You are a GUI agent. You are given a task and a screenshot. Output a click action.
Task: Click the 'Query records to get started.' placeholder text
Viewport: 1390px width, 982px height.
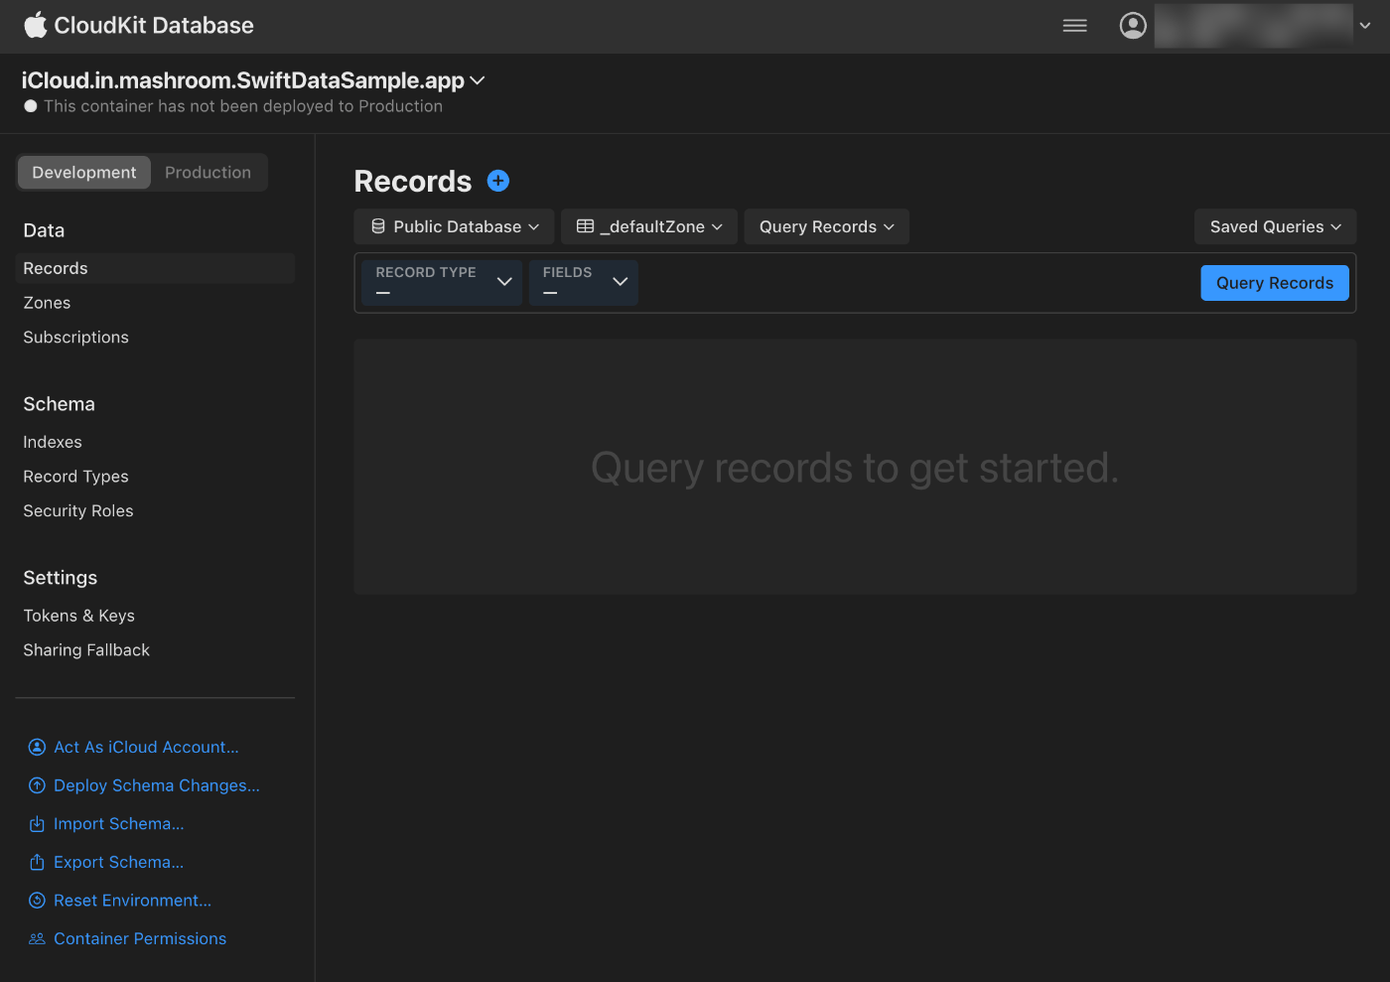click(x=855, y=468)
